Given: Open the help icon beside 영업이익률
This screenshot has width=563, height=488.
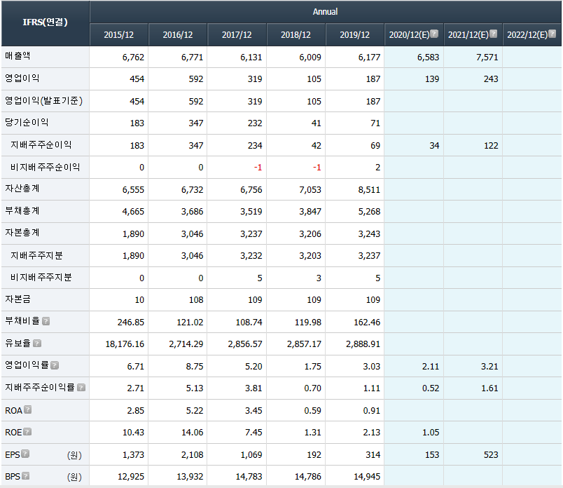Looking at the screenshot, I should click(x=55, y=365).
